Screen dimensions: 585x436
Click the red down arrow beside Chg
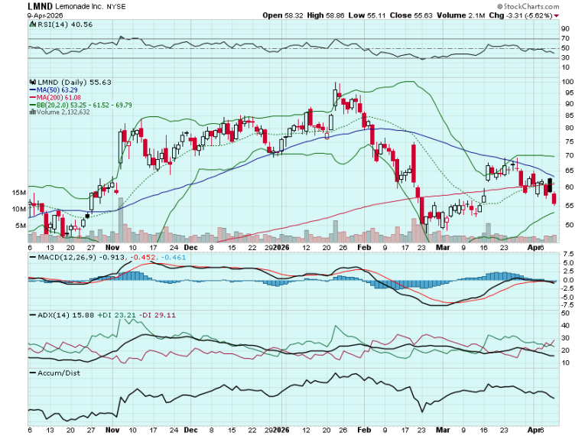(557, 15)
